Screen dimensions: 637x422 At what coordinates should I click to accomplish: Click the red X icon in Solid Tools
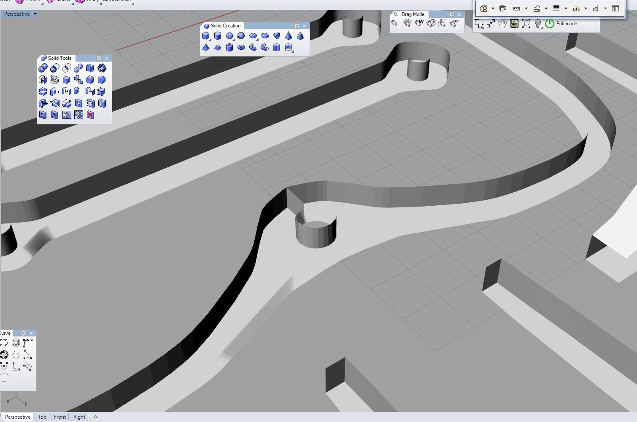[x=90, y=115]
